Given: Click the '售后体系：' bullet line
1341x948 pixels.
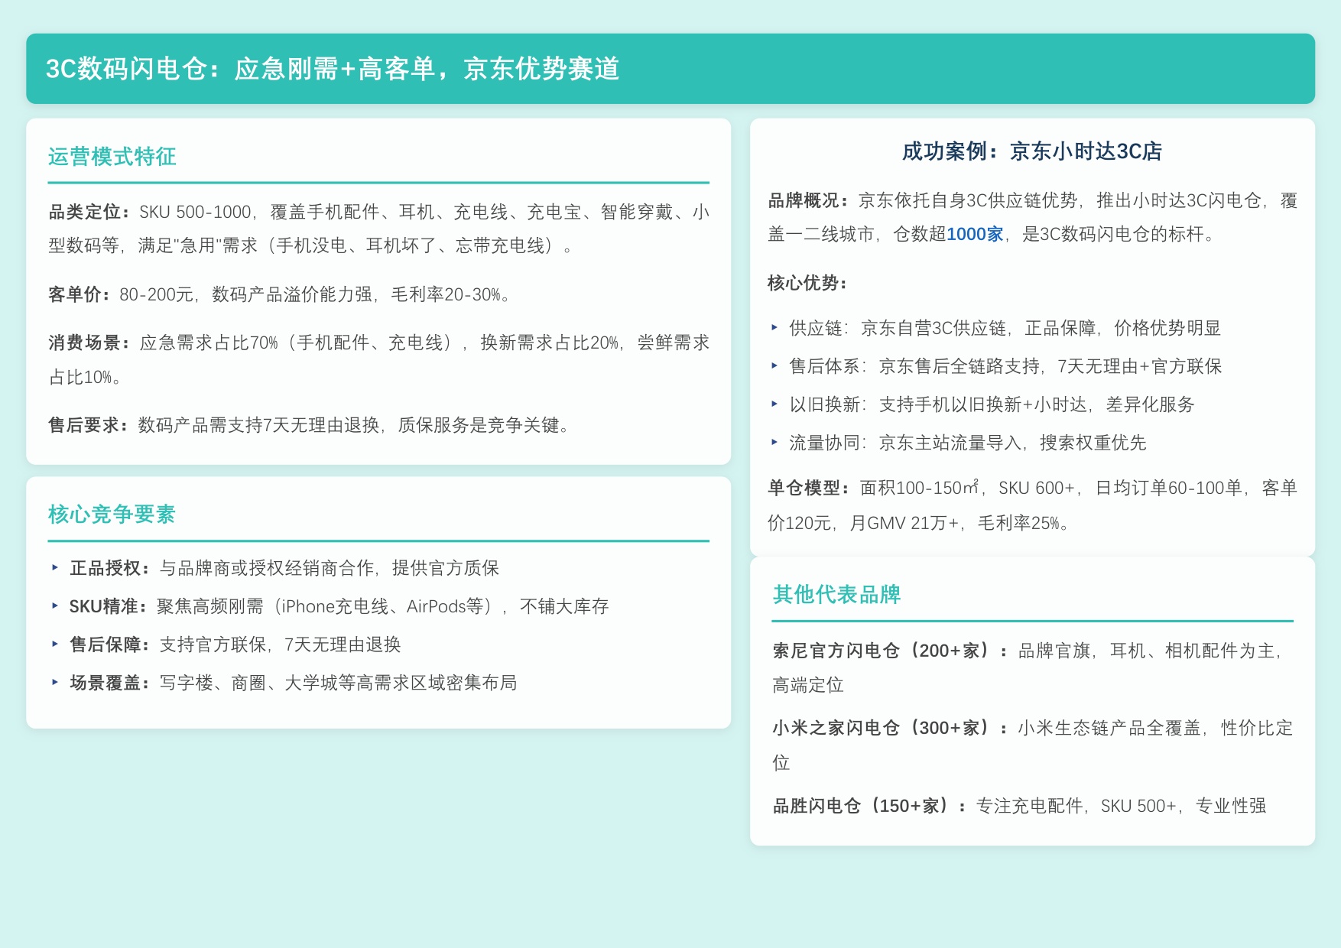Looking at the screenshot, I should click(1005, 367).
